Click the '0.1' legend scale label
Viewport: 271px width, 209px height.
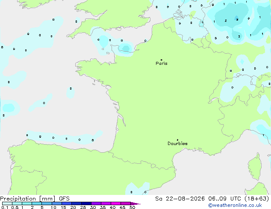click(x=5, y=207)
